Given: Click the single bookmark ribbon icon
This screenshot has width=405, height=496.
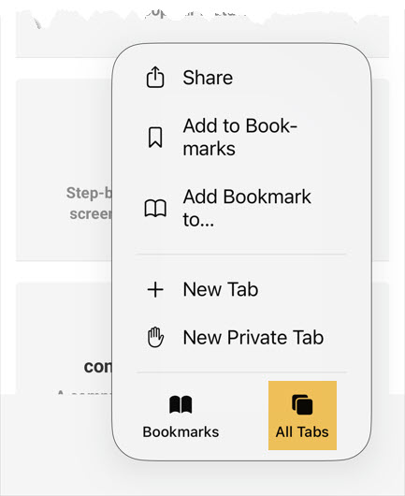Looking at the screenshot, I should [155, 138].
